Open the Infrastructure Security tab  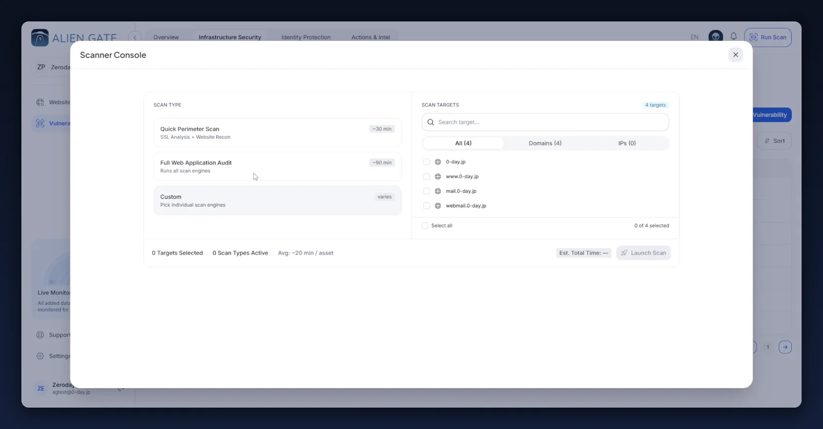coord(230,37)
